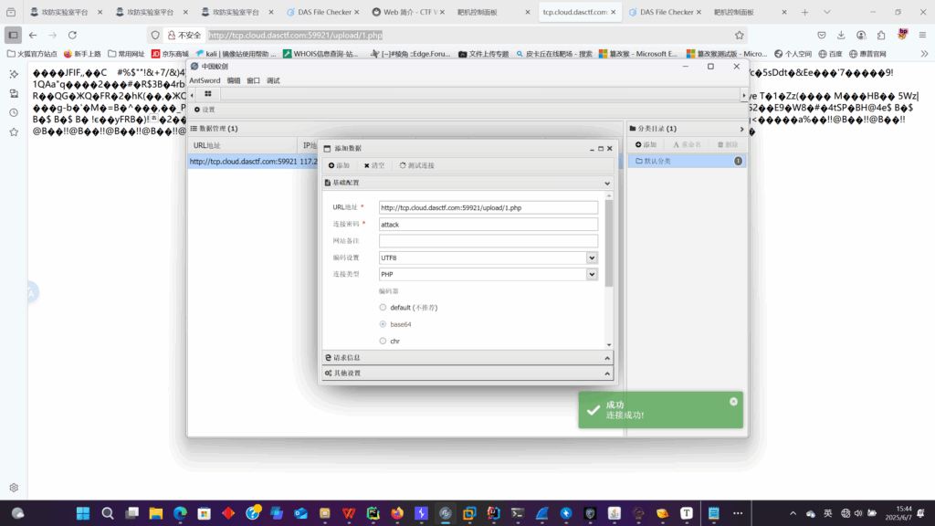The width and height of the screenshot is (935, 526).
Task: Open the AntSword home grid tab icon
Action: point(207,94)
